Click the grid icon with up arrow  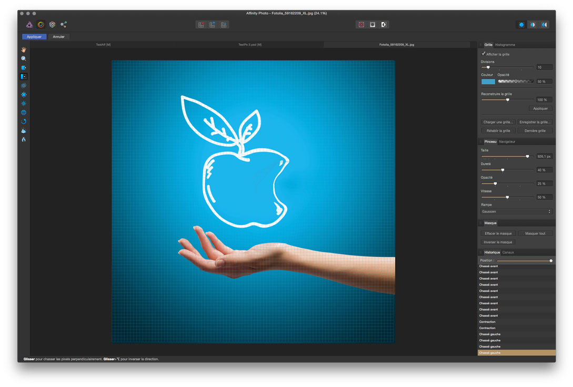tap(213, 25)
